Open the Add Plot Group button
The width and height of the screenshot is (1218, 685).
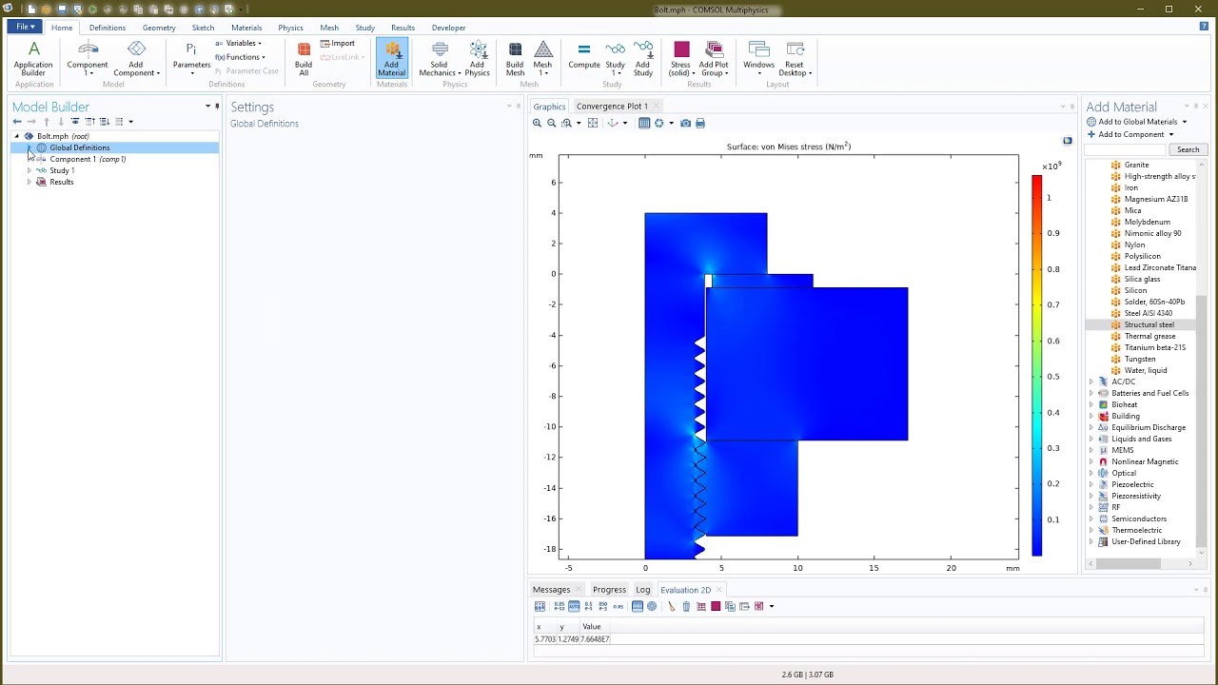714,58
